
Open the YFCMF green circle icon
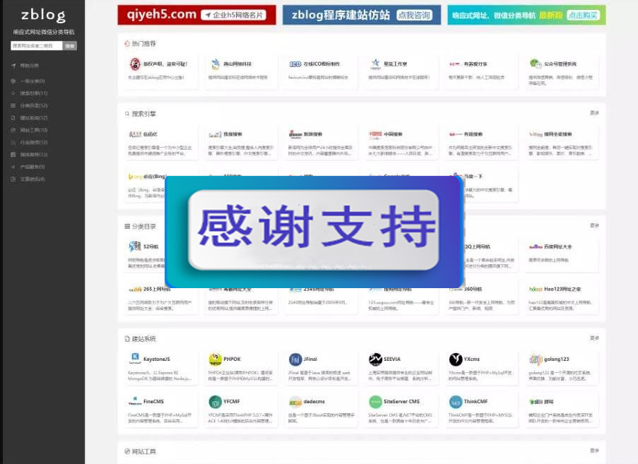click(x=215, y=401)
